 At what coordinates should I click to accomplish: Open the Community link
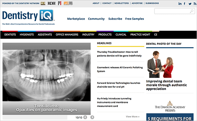pos(96,19)
